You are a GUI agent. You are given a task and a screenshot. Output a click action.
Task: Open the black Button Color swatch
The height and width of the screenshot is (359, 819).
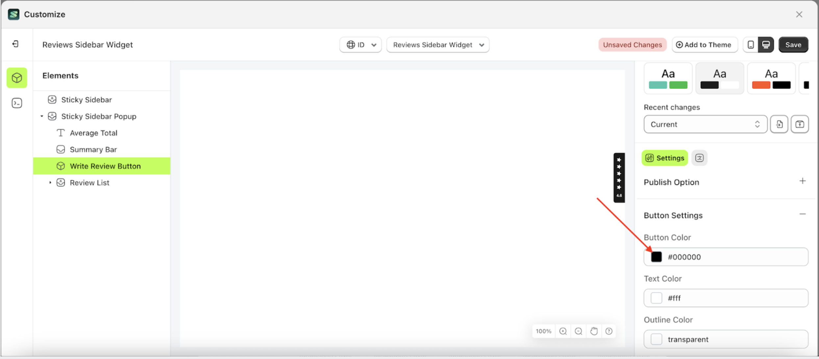(x=657, y=257)
